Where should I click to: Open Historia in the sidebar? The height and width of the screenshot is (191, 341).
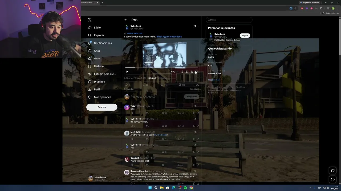96,66
